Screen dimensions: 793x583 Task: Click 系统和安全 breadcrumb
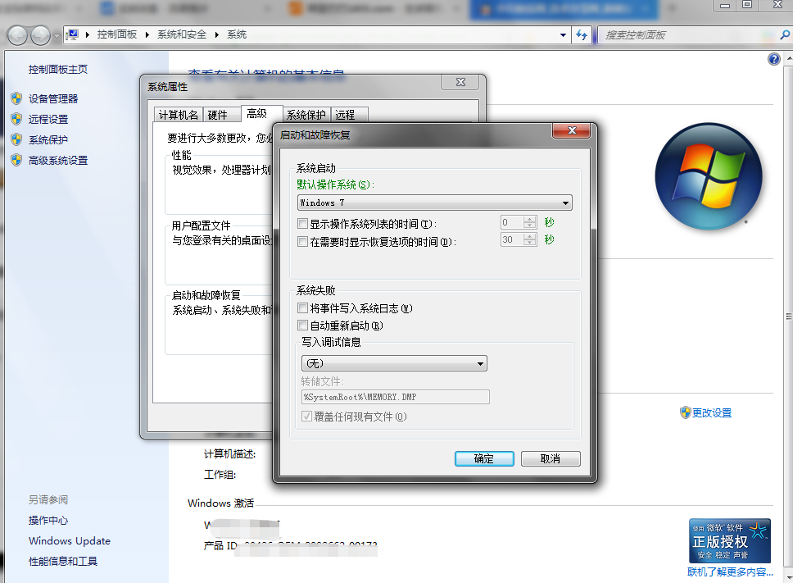(182, 34)
